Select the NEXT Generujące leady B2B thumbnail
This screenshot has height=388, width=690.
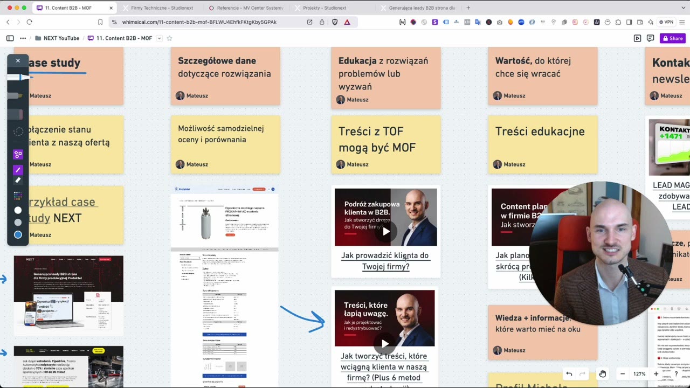pos(68,295)
